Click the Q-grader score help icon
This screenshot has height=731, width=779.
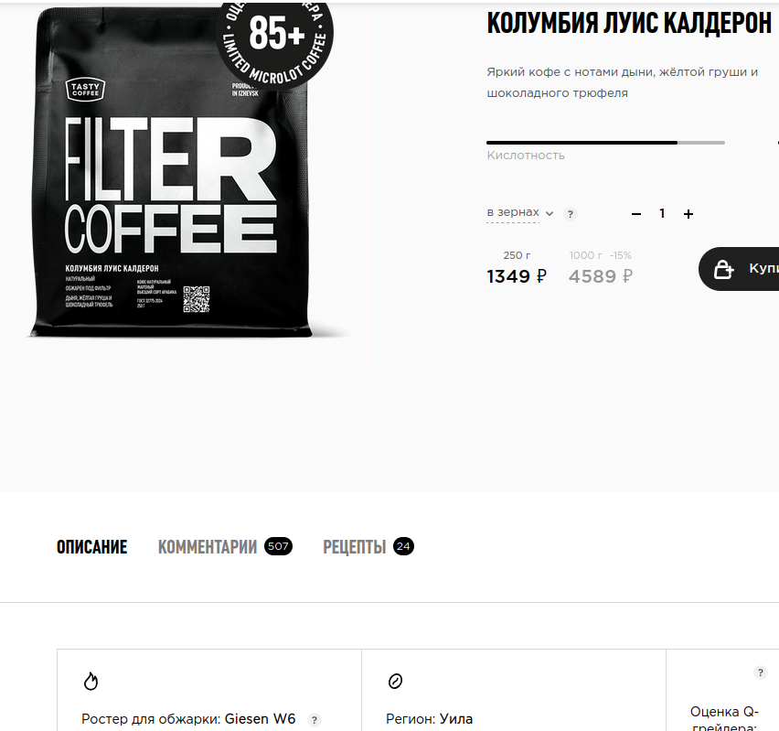tap(760, 672)
